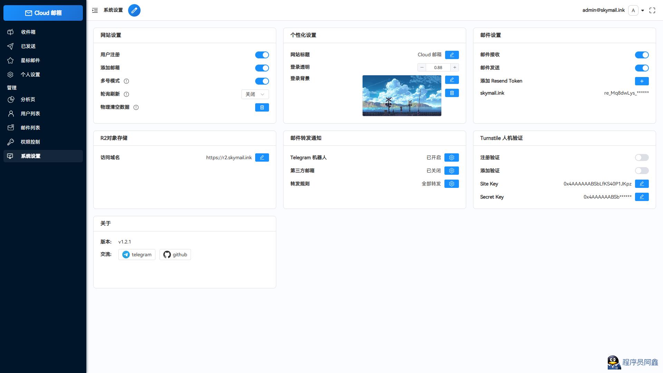Click plus icon to add Resend Token
Image resolution: width=663 pixels, height=373 pixels.
point(642,81)
